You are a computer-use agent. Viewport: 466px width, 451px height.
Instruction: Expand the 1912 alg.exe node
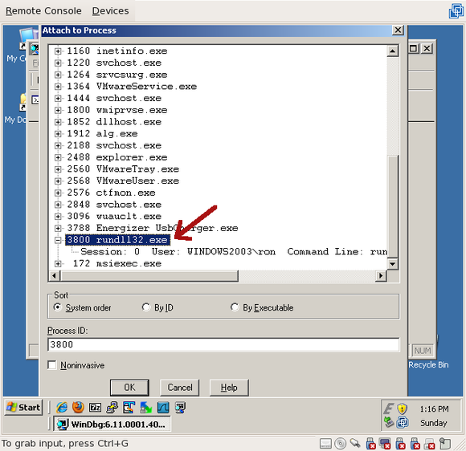(x=58, y=134)
